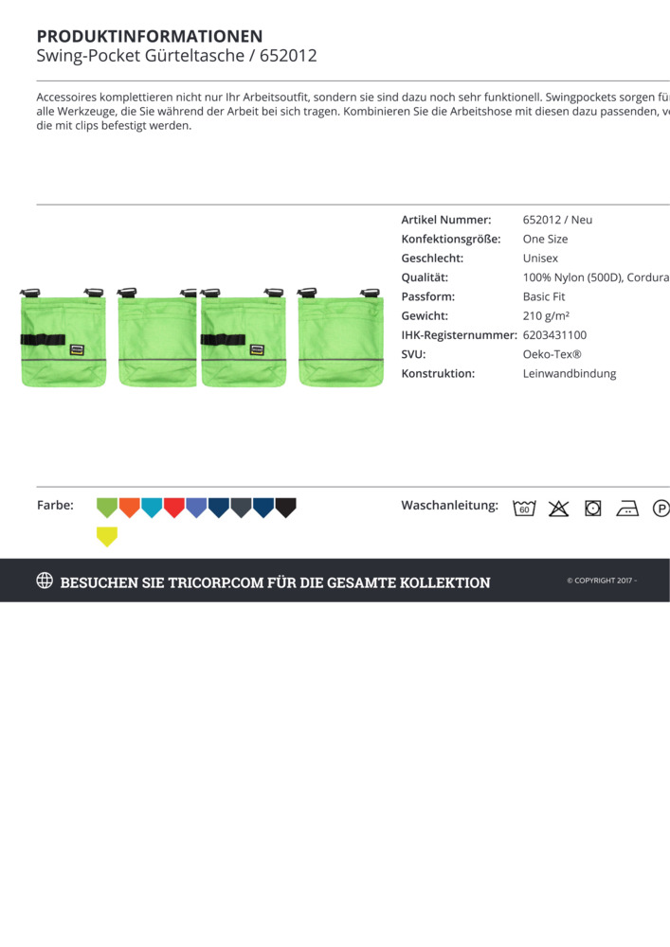Select the orange color swatch
This screenshot has width=670, height=947.
pos(129,508)
